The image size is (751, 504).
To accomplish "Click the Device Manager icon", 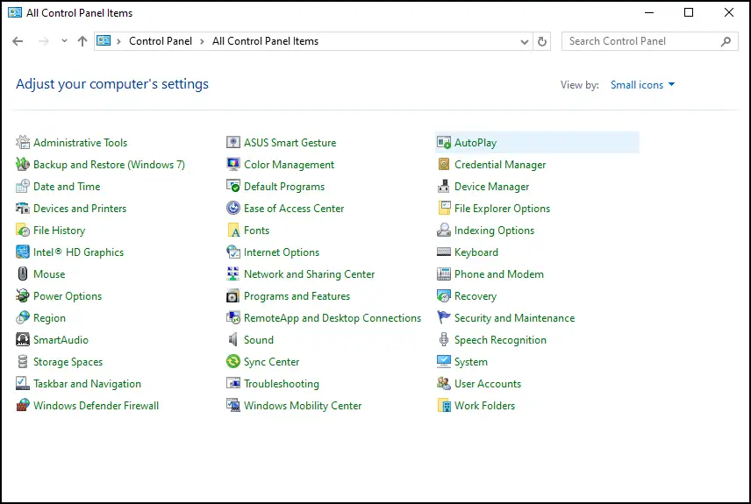I will tap(444, 186).
